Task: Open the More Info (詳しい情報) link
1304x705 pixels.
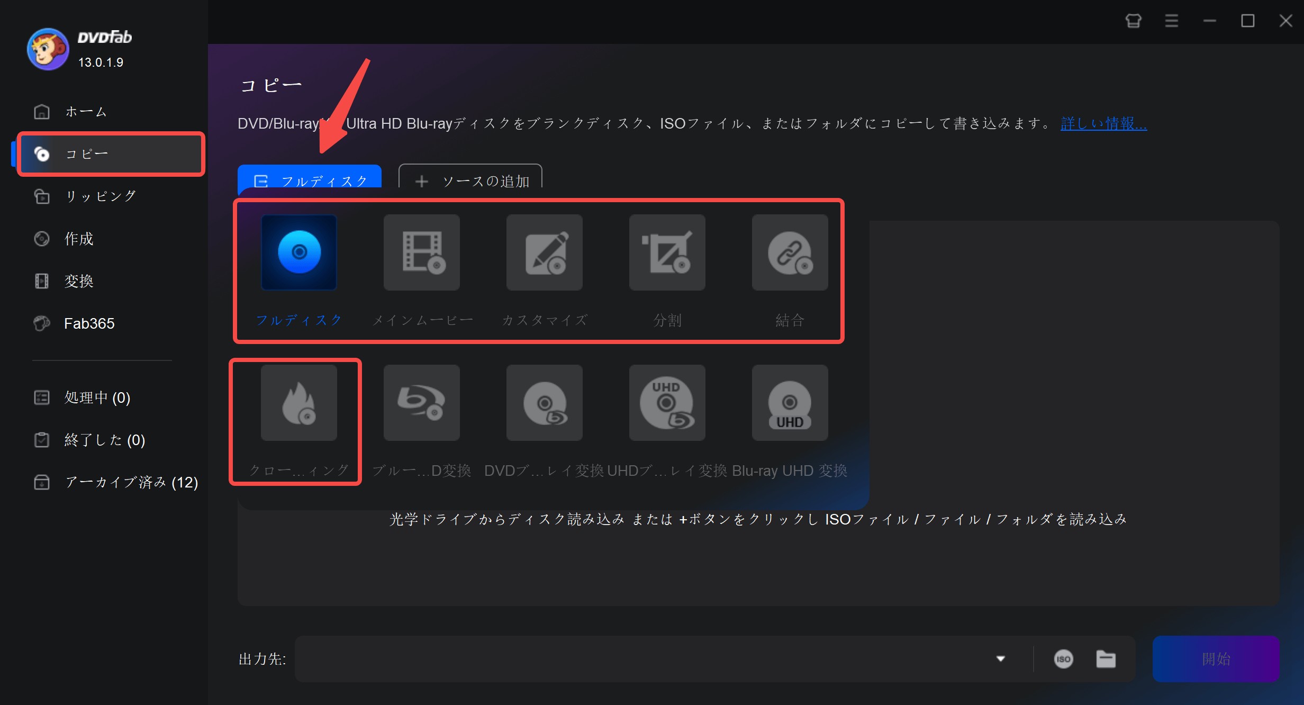Action: click(1103, 124)
